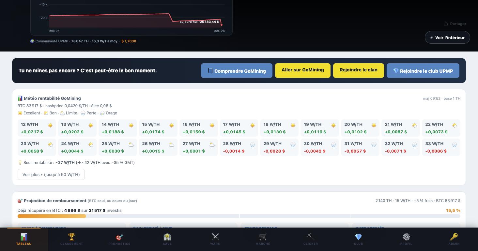Click the 27 W/TH +0,0001 $ card

pyautogui.click(x=198, y=147)
